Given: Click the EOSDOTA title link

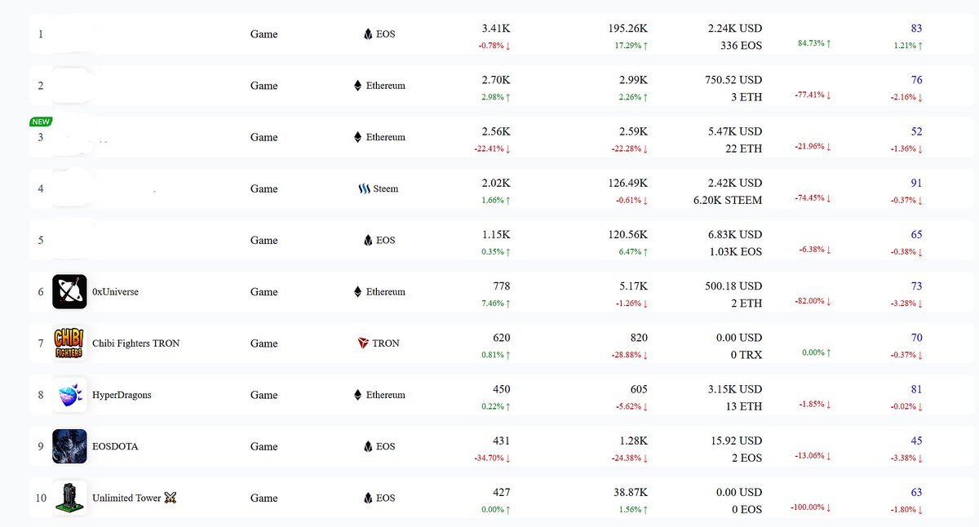Looking at the screenshot, I should point(116,446).
